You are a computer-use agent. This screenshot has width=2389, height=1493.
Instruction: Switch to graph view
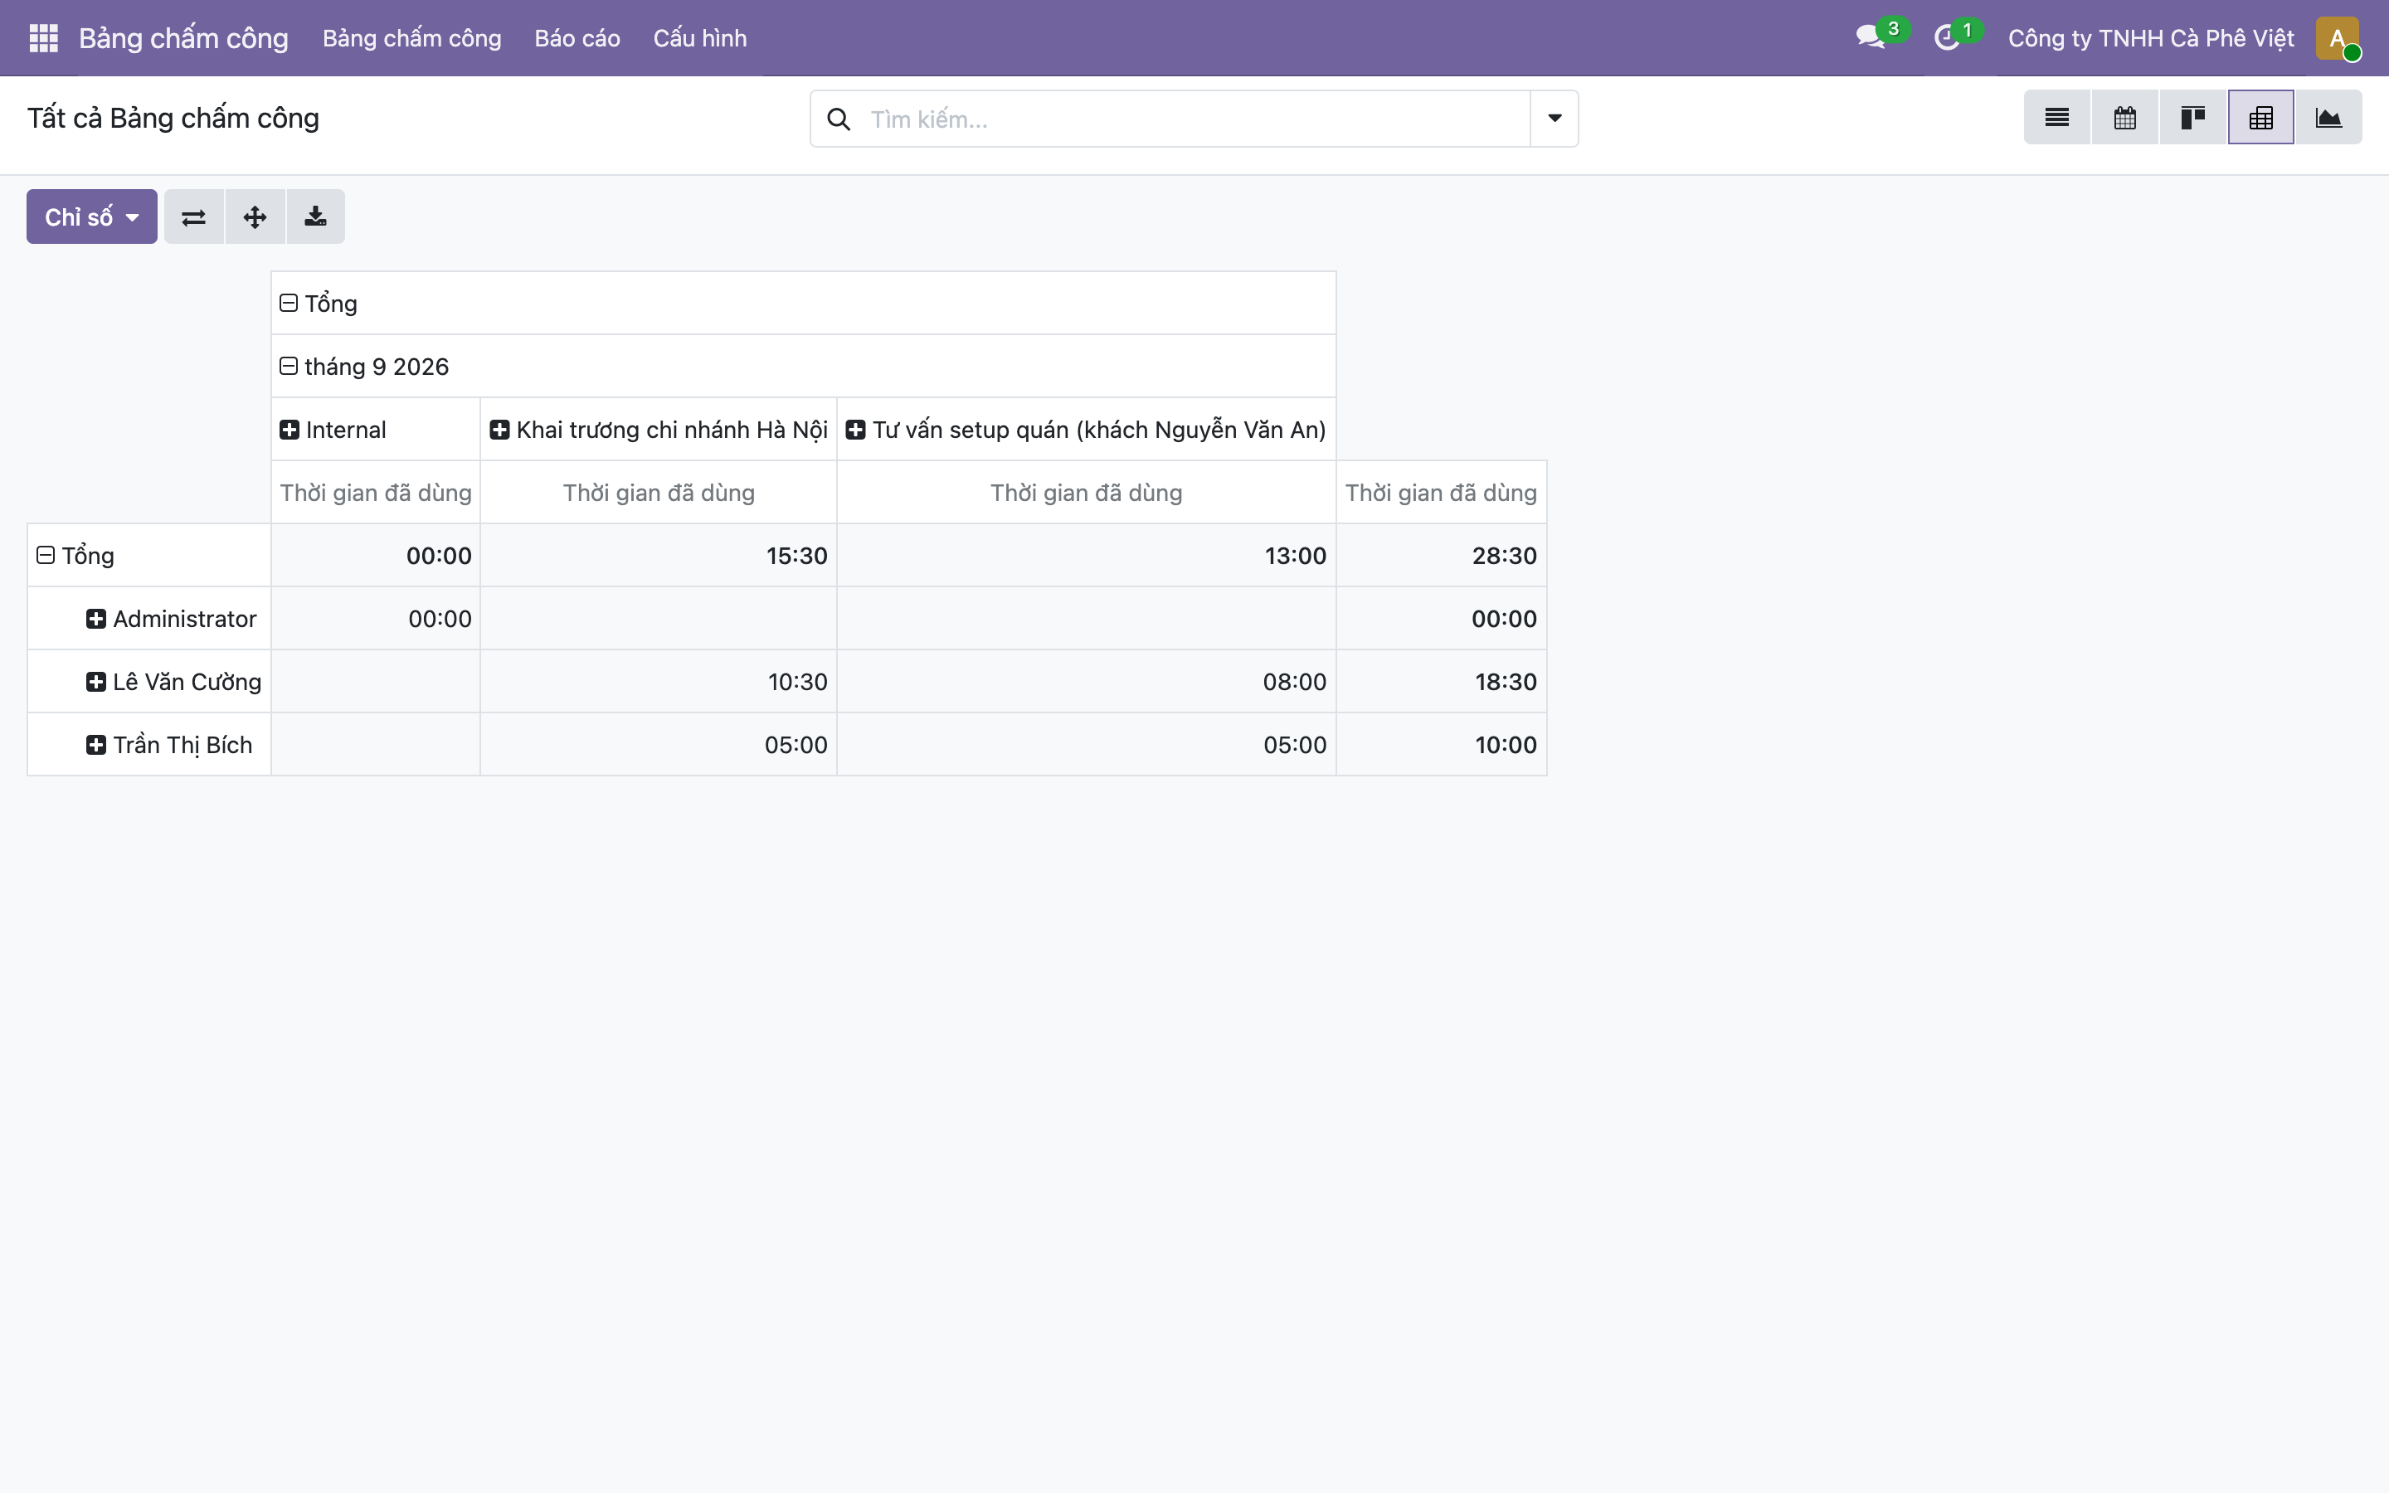coord(2328,118)
